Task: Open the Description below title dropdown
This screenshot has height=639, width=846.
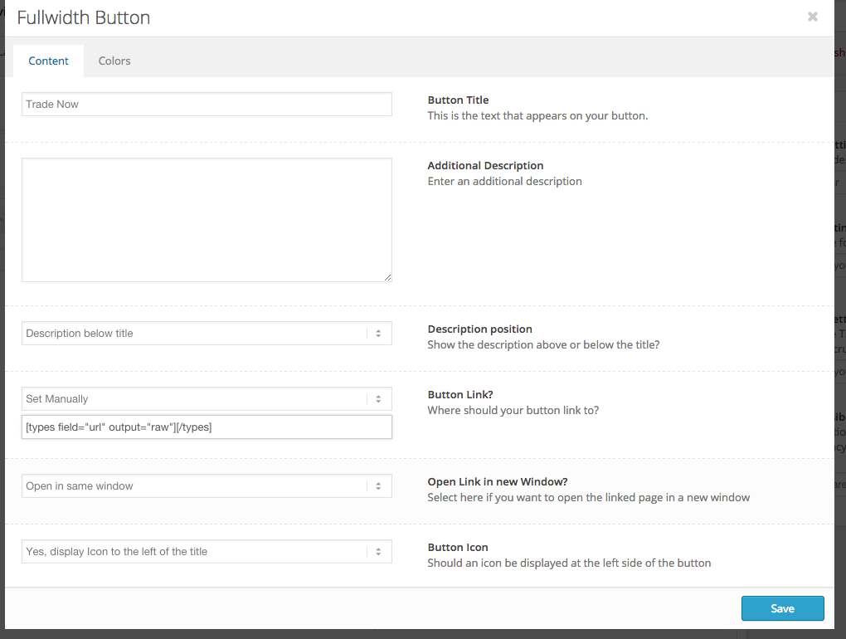Action: tap(207, 334)
